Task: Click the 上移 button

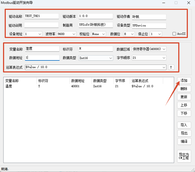Action: pyautogui.click(x=184, y=105)
